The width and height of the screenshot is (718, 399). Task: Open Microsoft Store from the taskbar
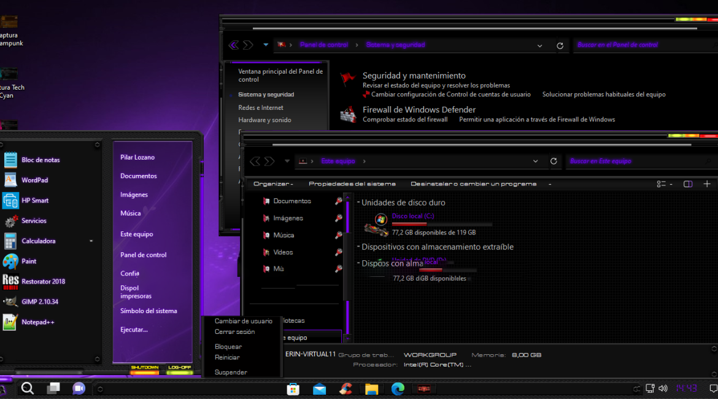(293, 389)
